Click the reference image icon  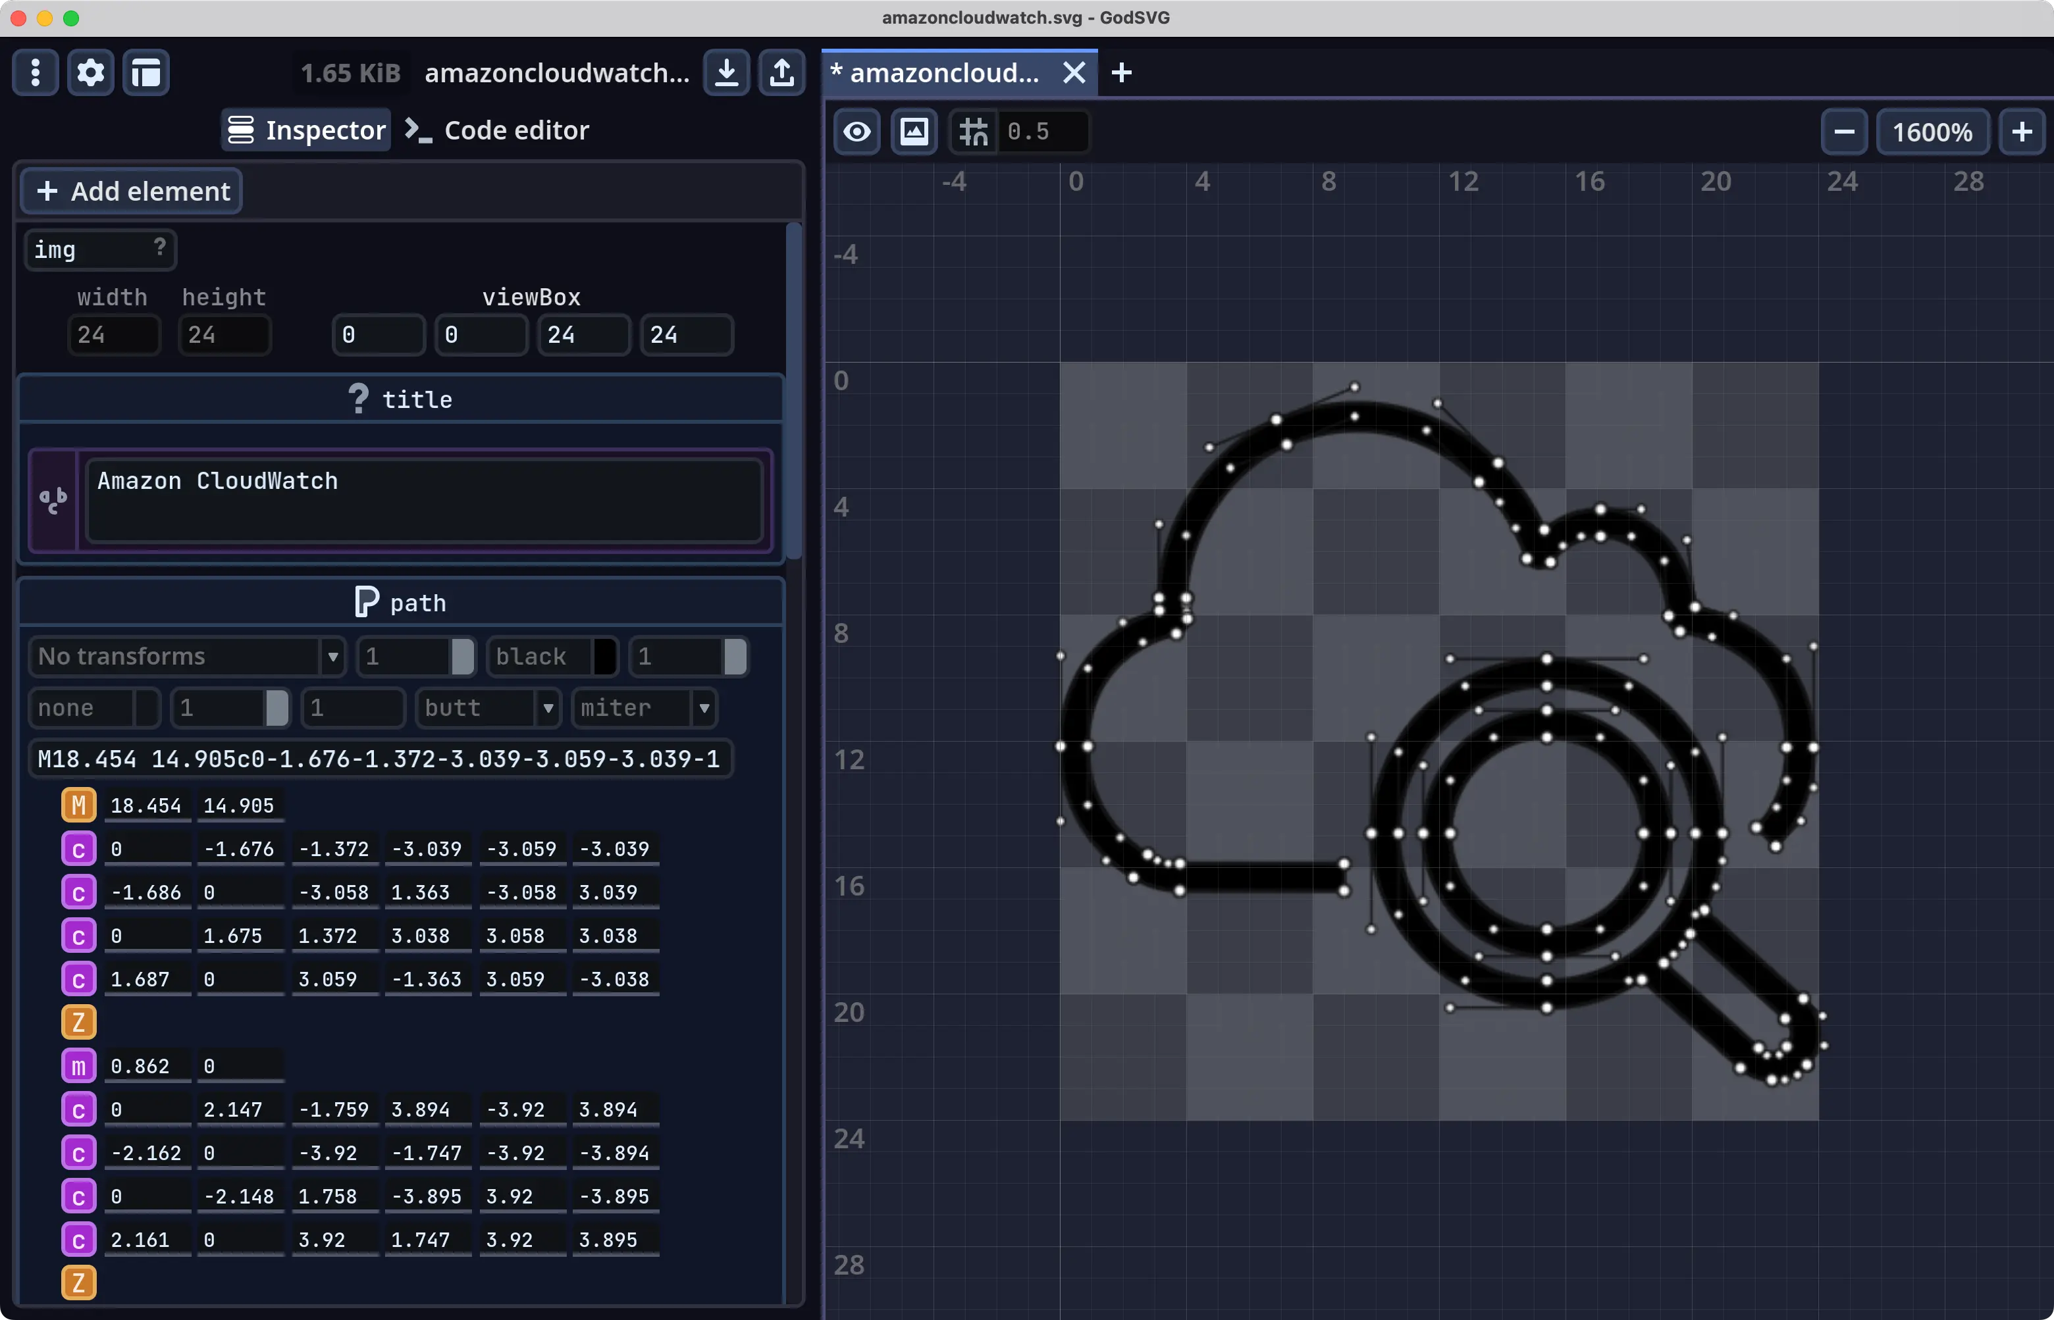pyautogui.click(x=913, y=132)
